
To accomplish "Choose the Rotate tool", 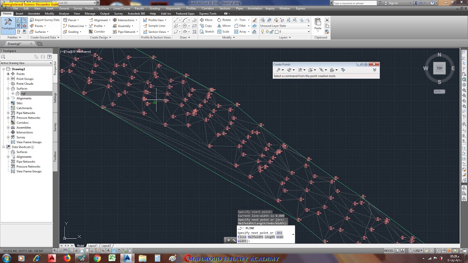I will (x=224, y=20).
